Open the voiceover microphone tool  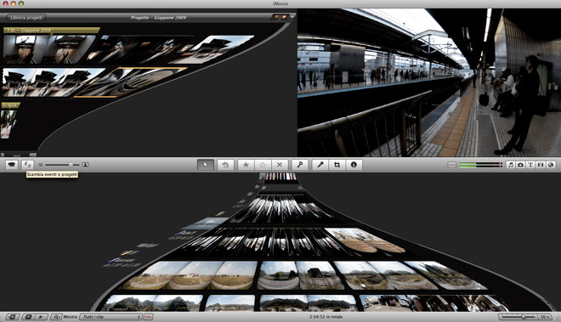coord(320,165)
